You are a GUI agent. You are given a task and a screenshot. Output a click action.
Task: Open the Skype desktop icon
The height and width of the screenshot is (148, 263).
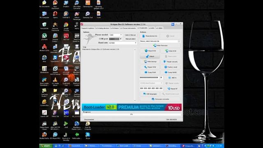[88, 136]
